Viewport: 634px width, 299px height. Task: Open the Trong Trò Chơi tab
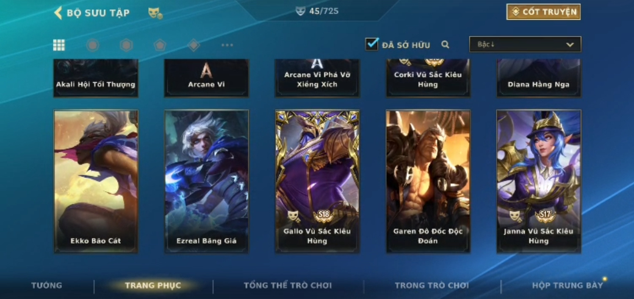pos(432,285)
